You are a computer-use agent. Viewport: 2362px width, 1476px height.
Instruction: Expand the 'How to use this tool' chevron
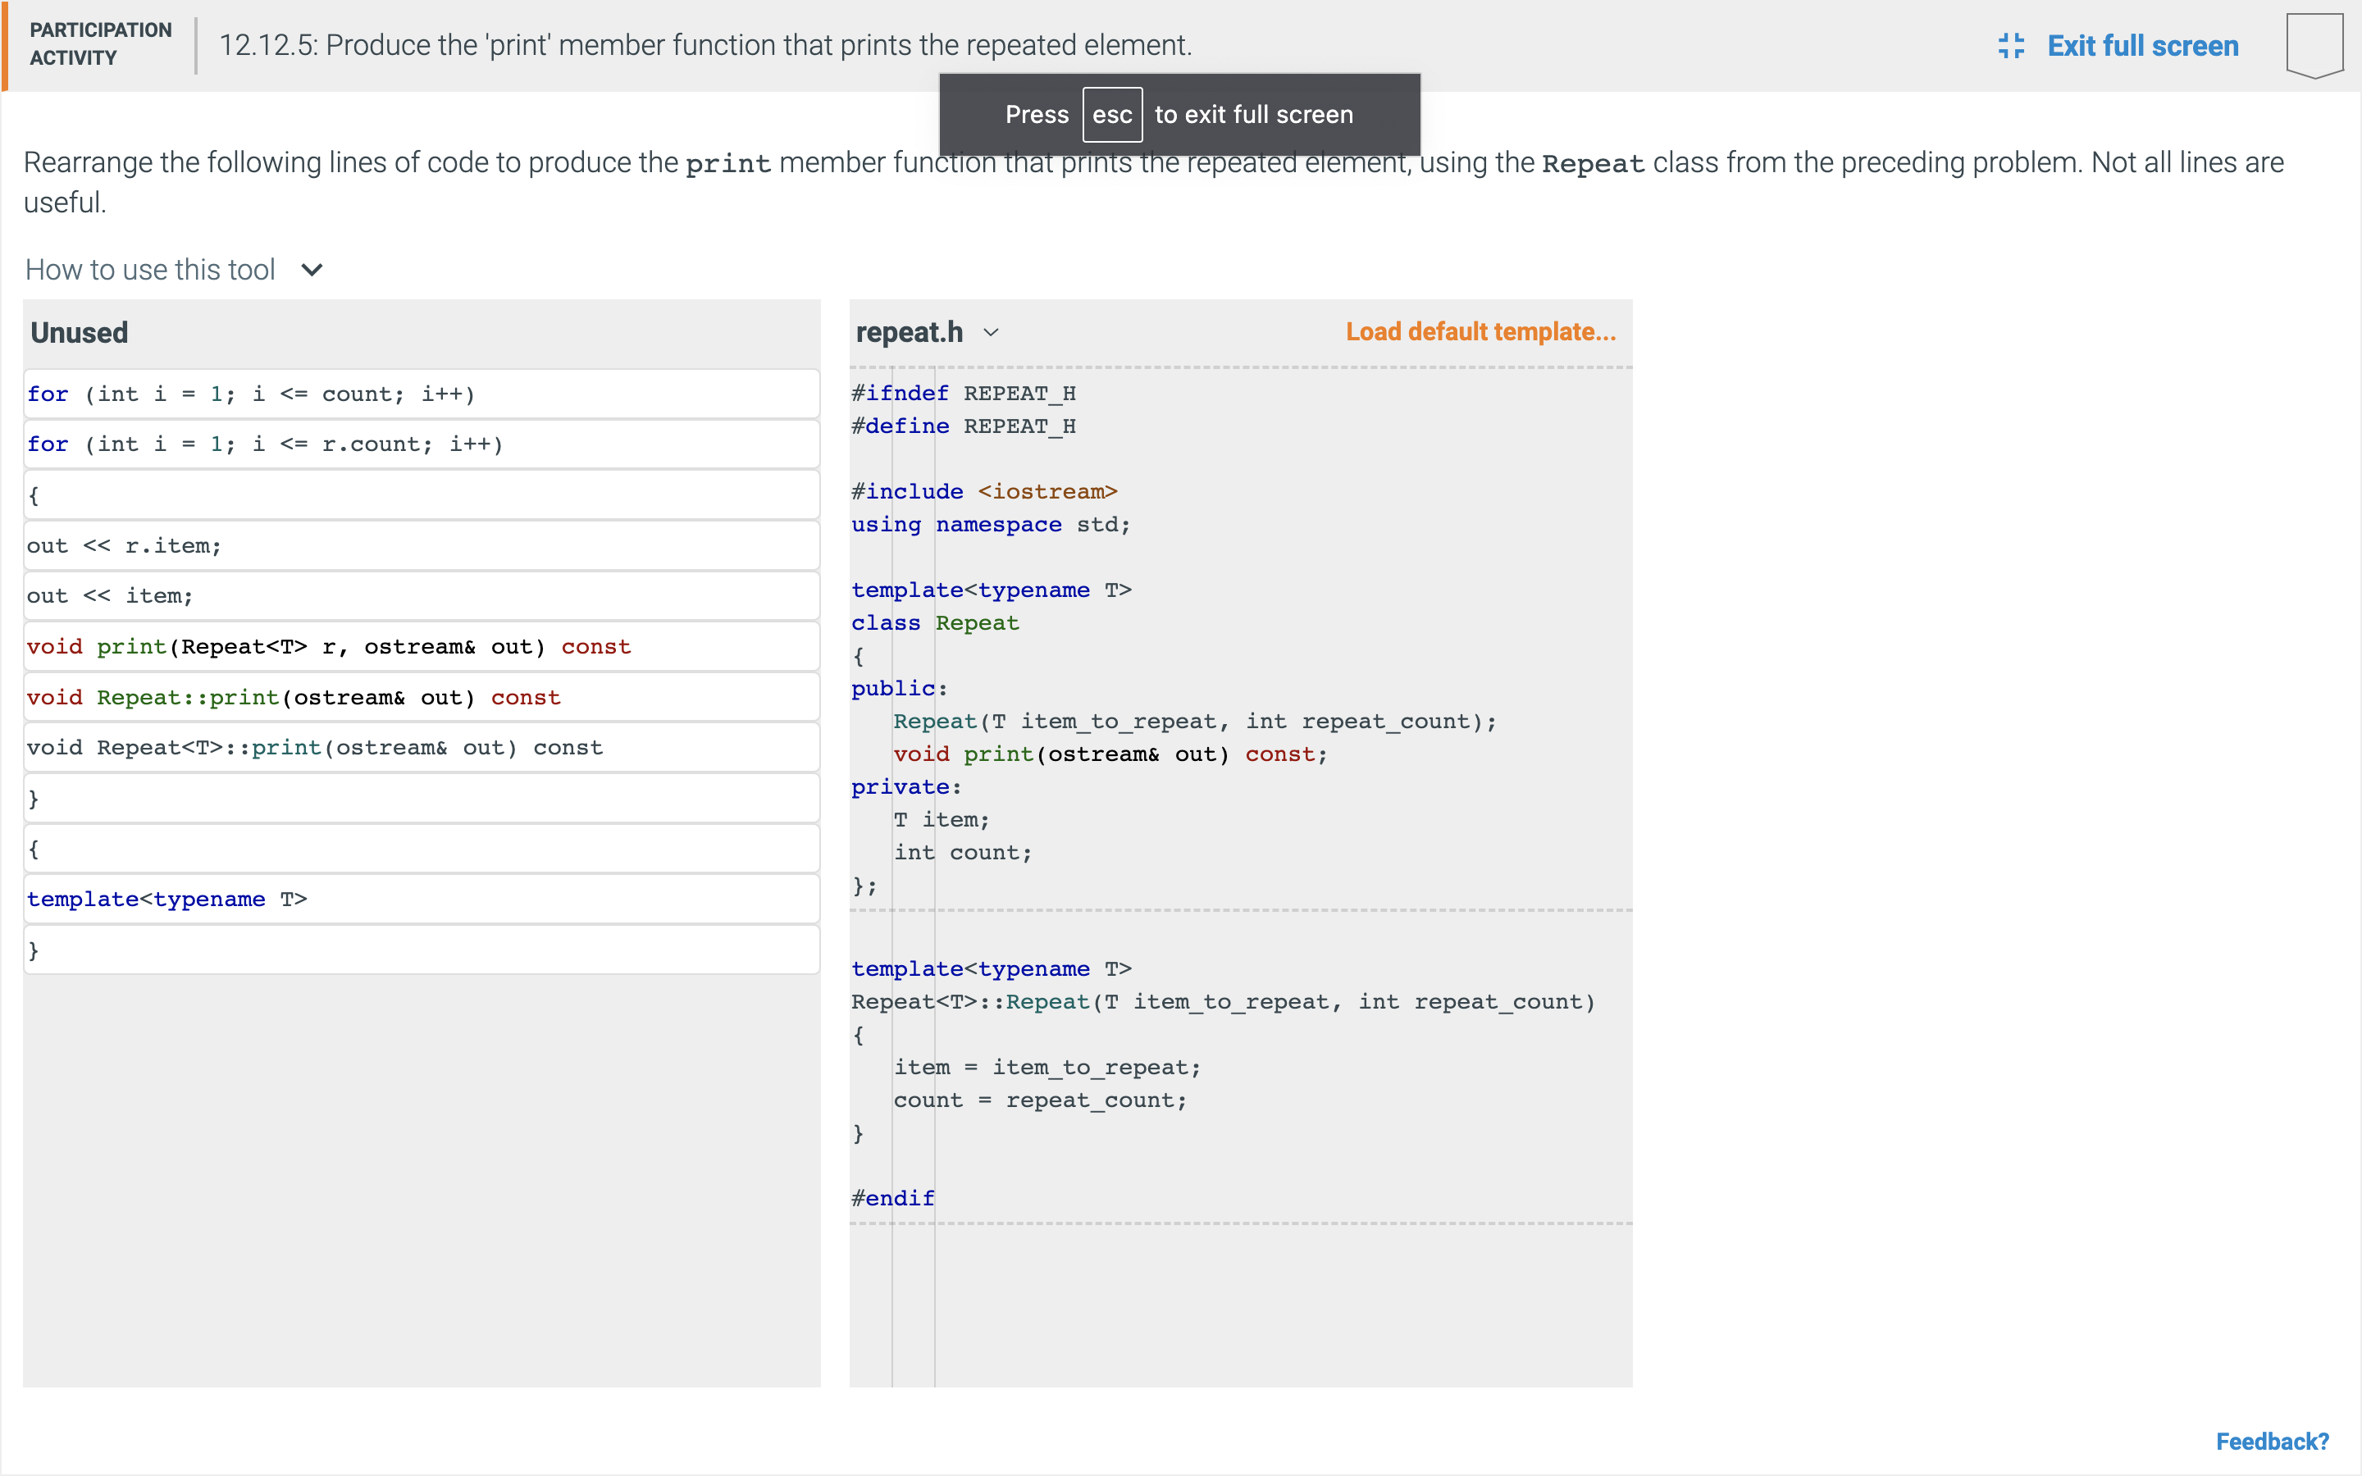point(312,271)
